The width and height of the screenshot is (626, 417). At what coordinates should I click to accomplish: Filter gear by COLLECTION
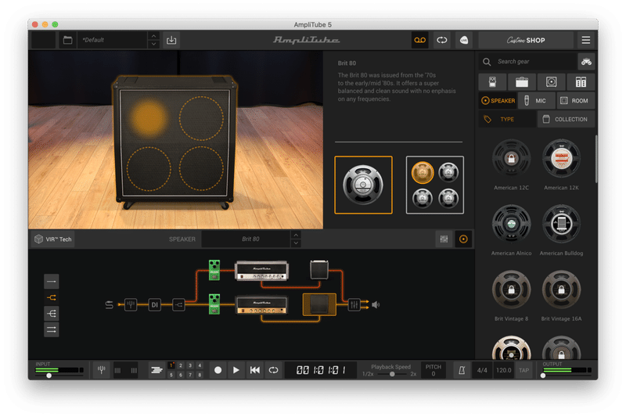tap(566, 119)
